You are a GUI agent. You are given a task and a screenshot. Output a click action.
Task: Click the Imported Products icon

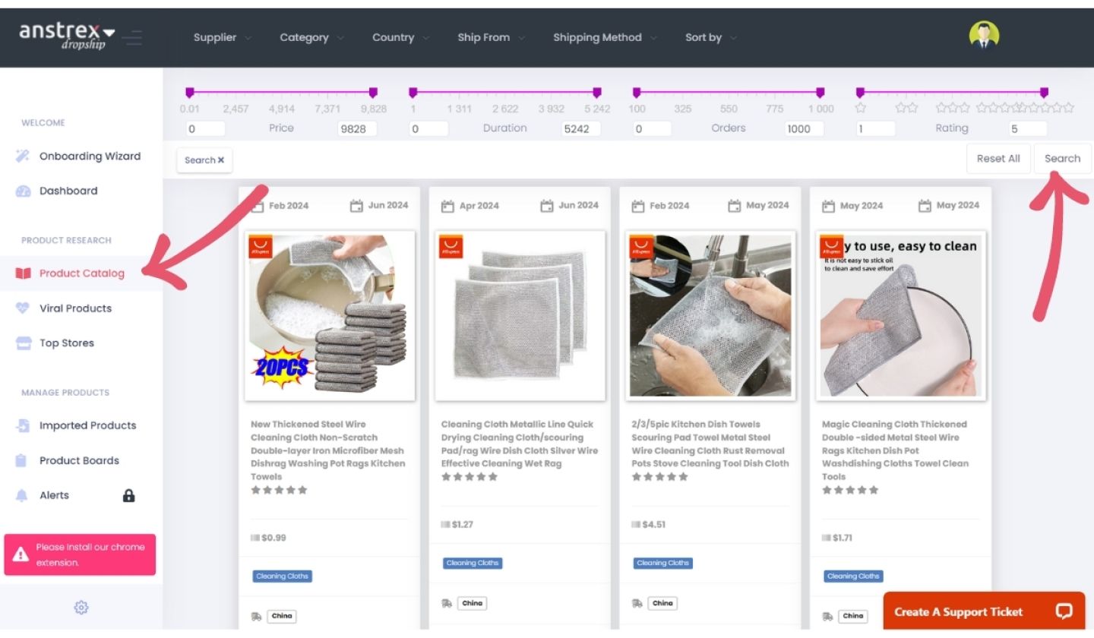pos(23,426)
